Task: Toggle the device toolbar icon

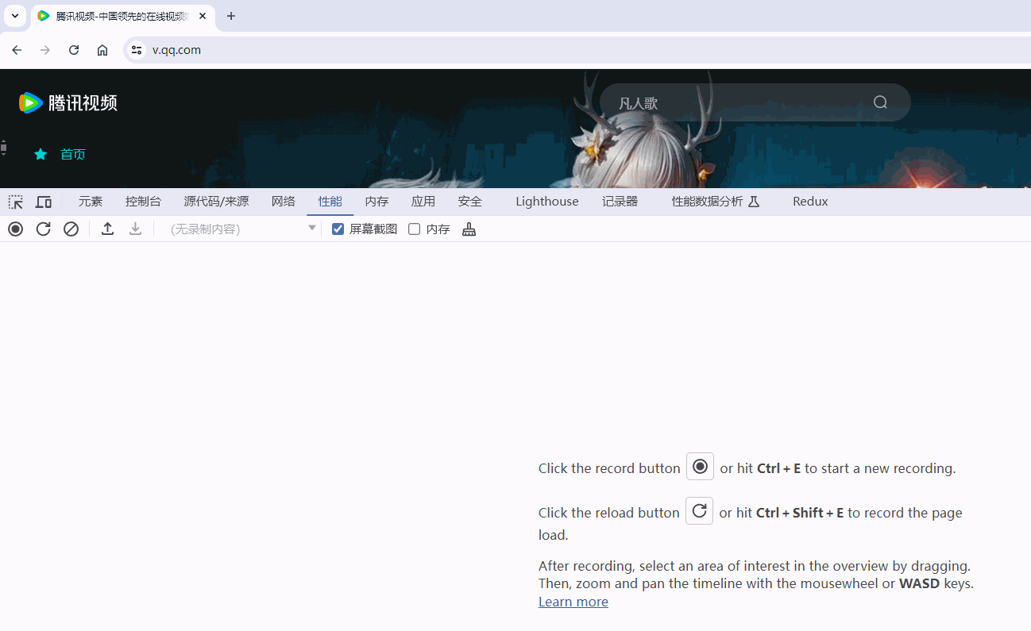Action: point(44,202)
